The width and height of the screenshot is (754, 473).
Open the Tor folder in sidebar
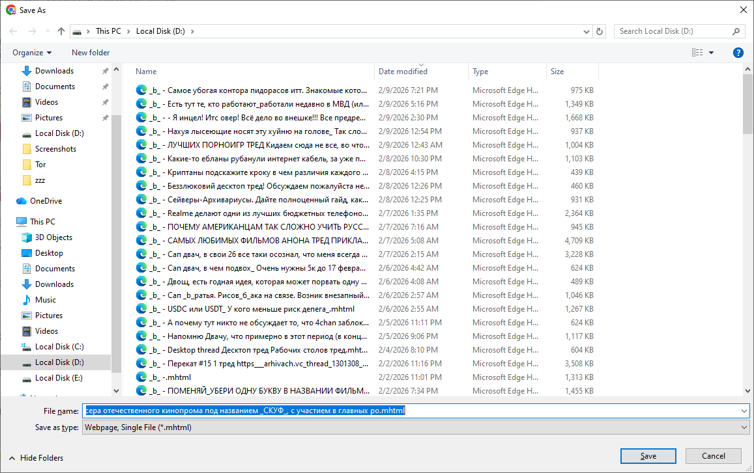[x=41, y=165]
